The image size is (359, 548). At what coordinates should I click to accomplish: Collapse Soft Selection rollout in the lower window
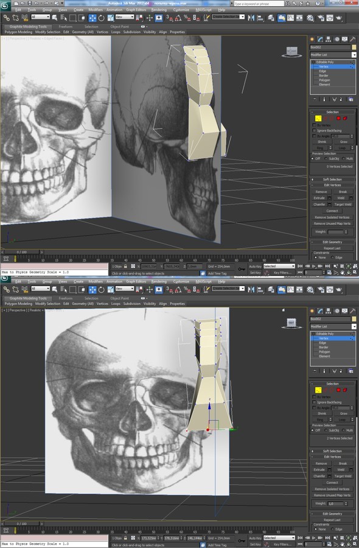pos(332,451)
